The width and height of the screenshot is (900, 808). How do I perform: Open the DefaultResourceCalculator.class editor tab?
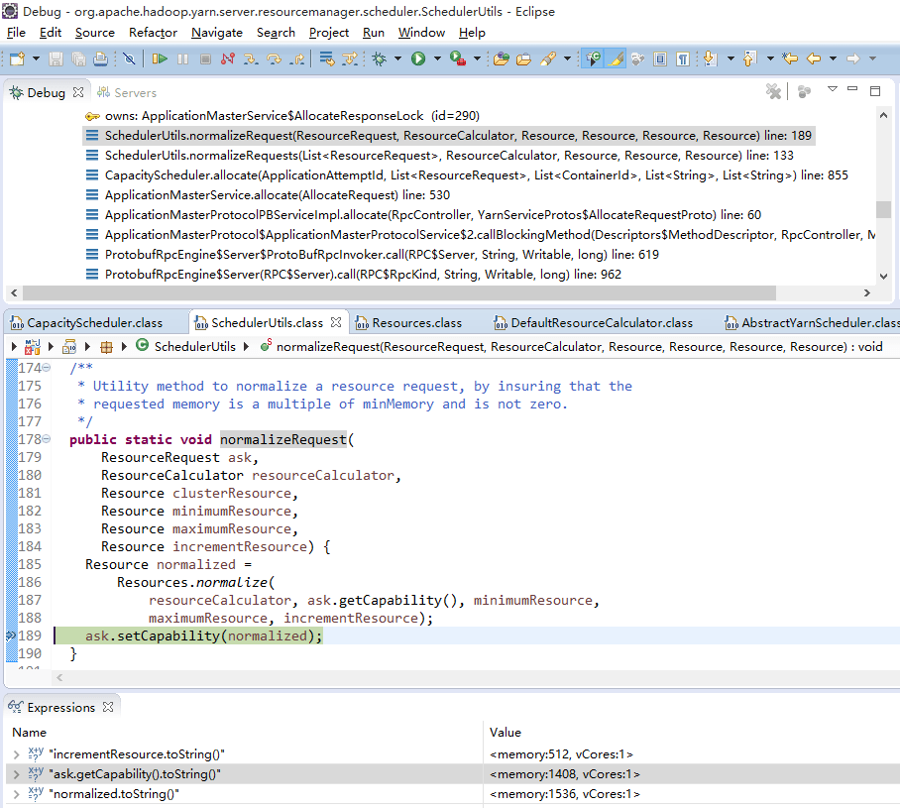click(594, 323)
